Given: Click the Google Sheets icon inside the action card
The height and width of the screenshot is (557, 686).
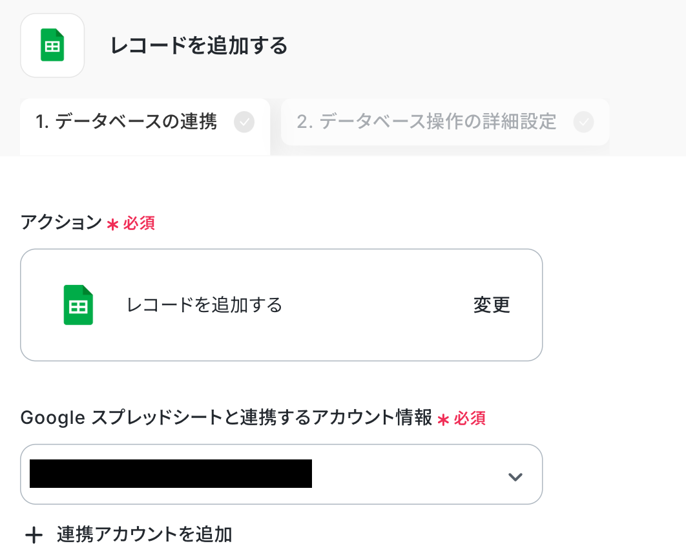Looking at the screenshot, I should point(78,304).
